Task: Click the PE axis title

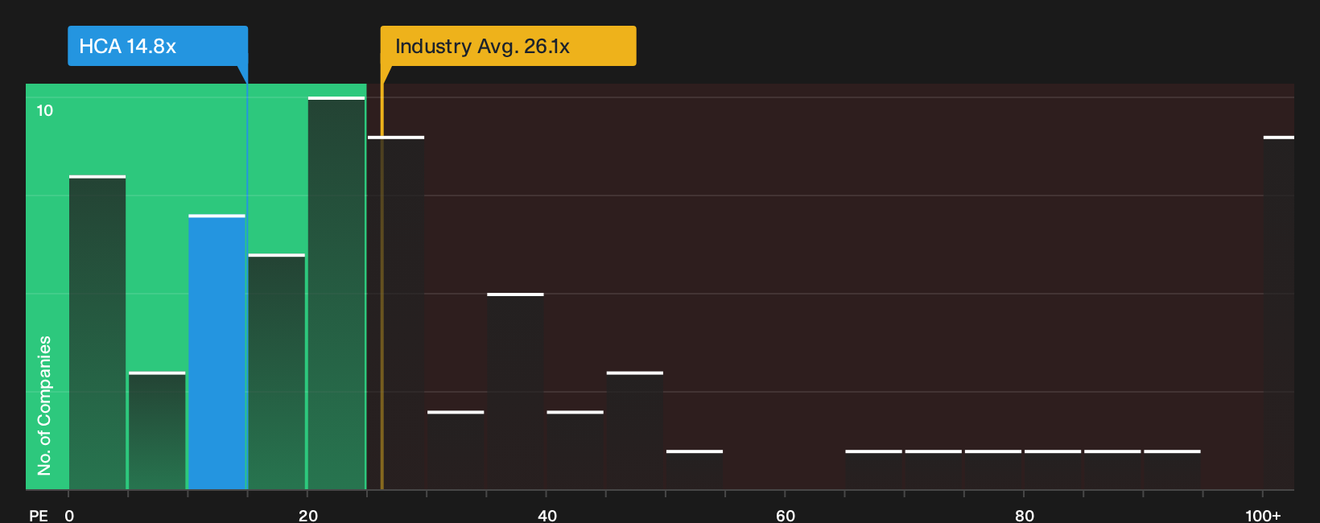Action: click(39, 515)
